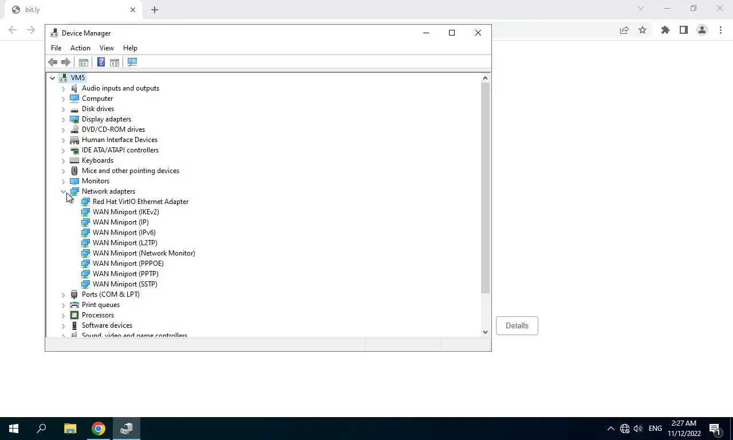Open Chrome side panel icon

tap(683, 30)
